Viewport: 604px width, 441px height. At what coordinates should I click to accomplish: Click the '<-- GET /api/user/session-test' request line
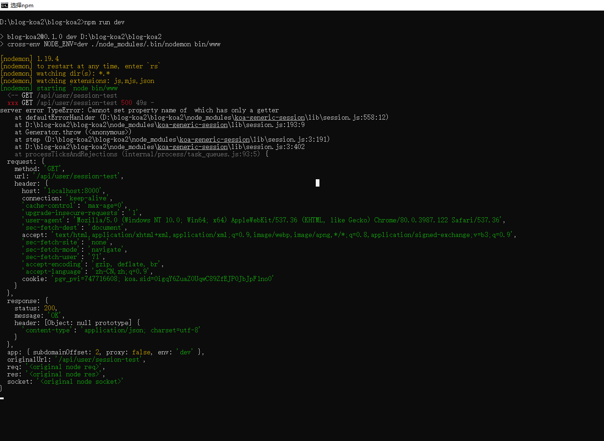pos(62,95)
